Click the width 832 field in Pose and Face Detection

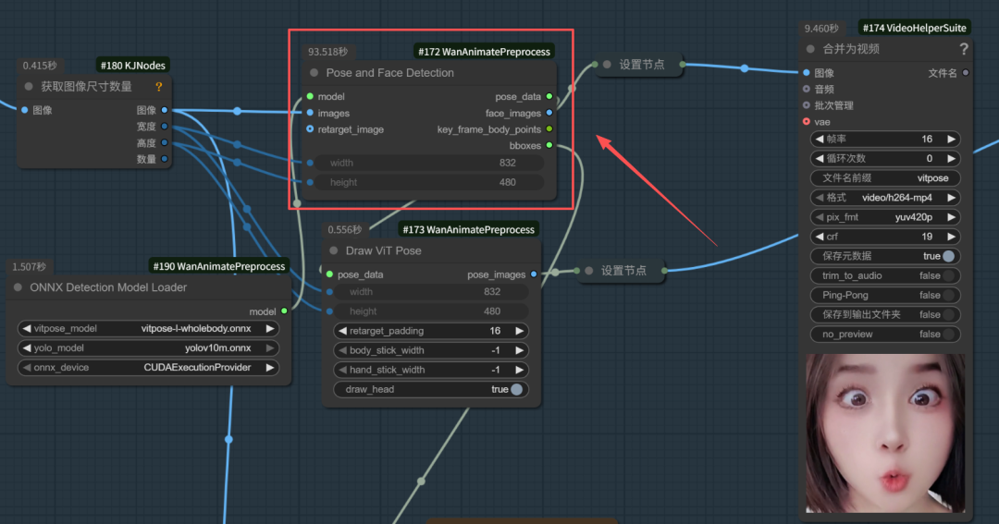click(429, 163)
